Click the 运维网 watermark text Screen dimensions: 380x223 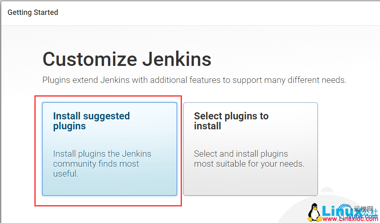coord(363,209)
